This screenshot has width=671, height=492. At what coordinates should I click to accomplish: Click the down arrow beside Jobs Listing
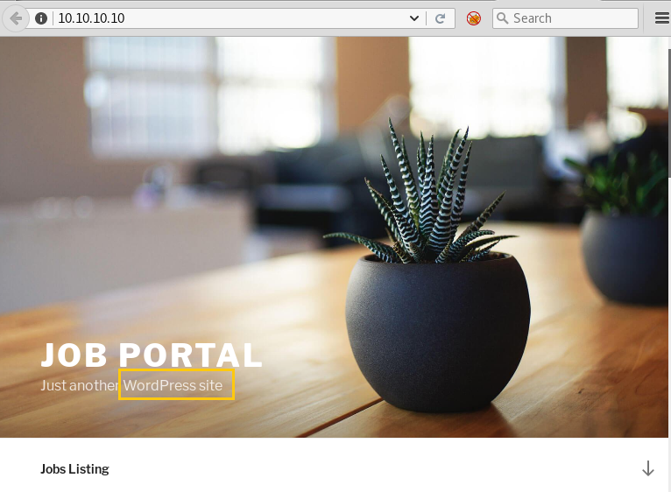coord(648,468)
